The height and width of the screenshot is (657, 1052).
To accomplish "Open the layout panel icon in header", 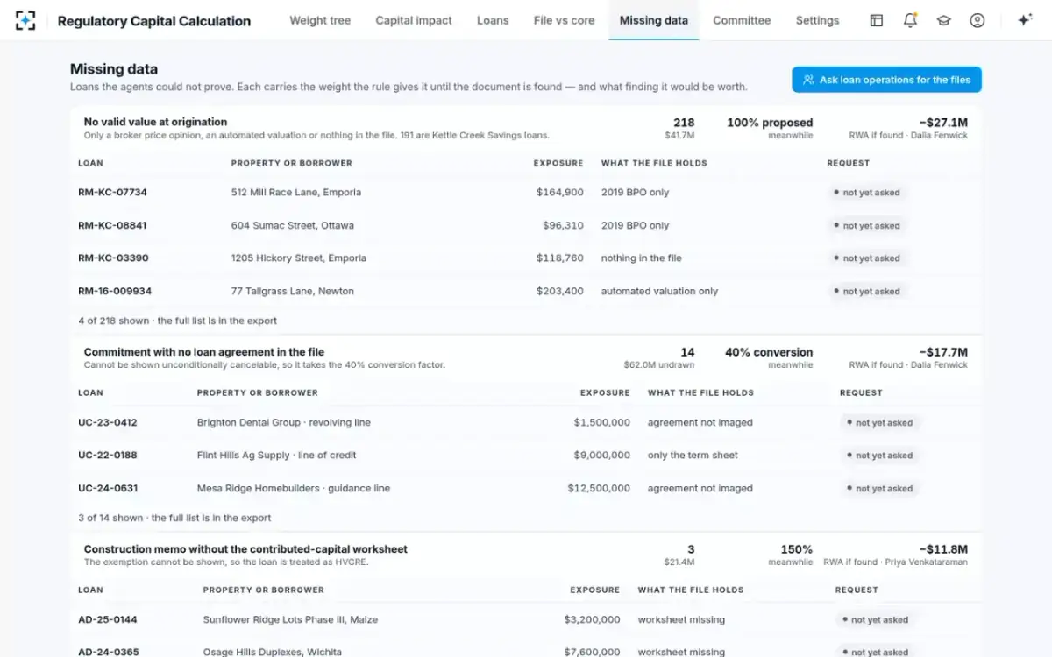I will (x=877, y=20).
